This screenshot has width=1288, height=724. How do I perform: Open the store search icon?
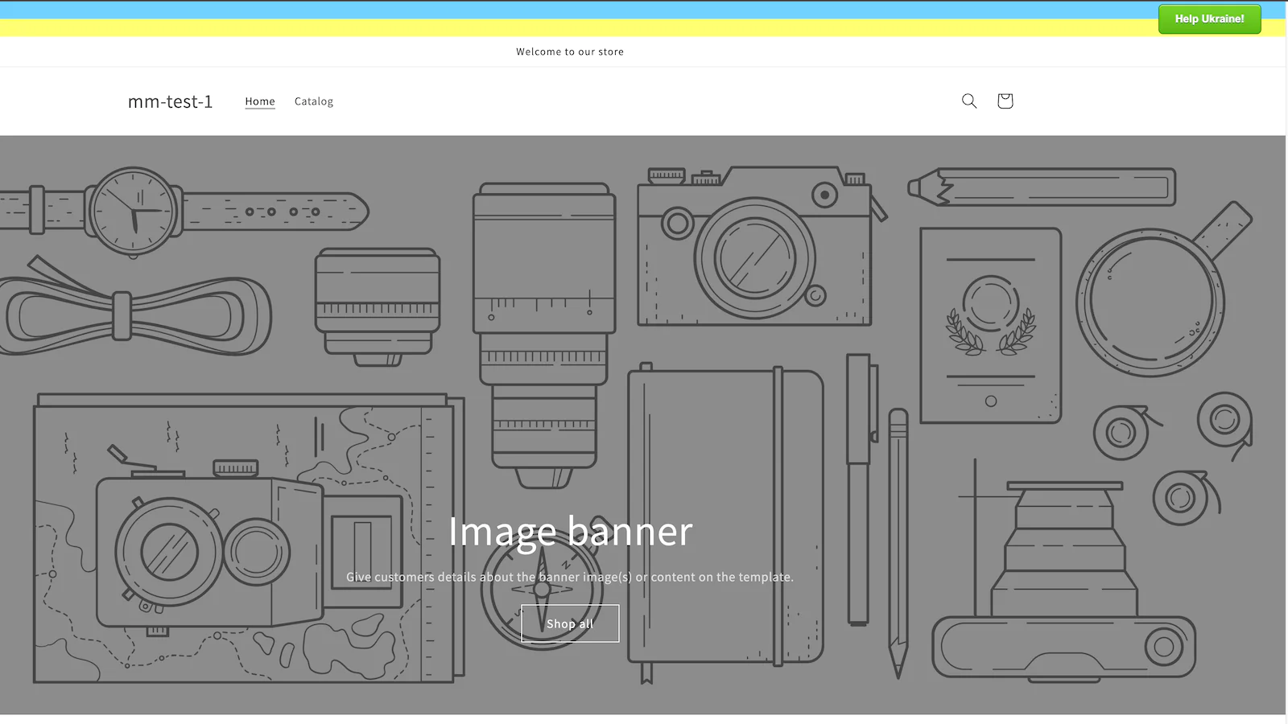(x=969, y=101)
